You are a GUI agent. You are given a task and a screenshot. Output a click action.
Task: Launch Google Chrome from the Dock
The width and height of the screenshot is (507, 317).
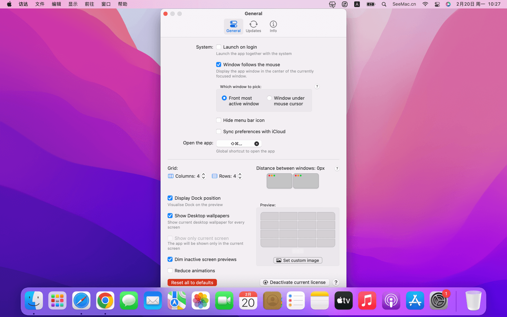[105, 301]
